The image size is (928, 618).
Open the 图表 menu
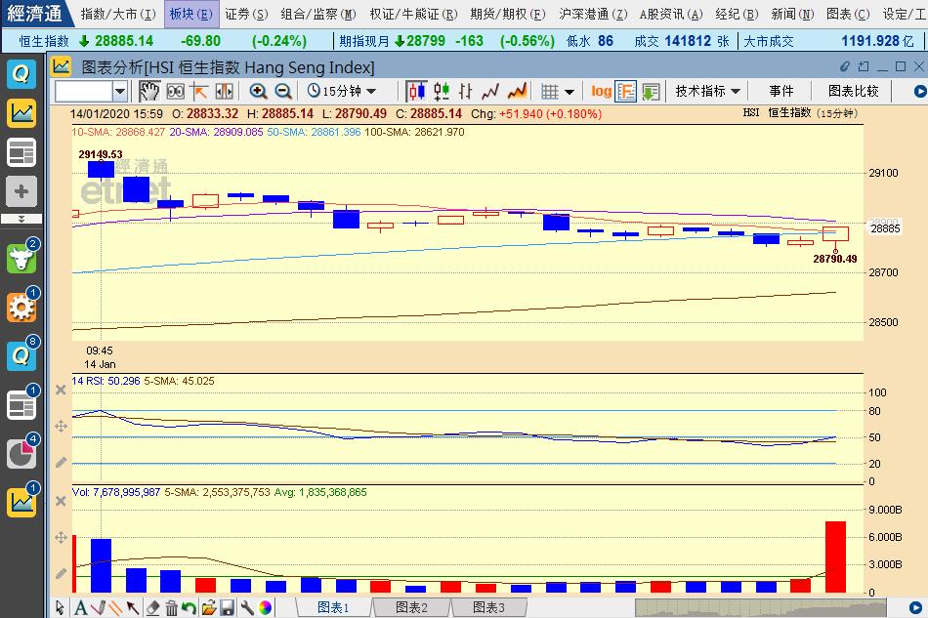click(848, 14)
